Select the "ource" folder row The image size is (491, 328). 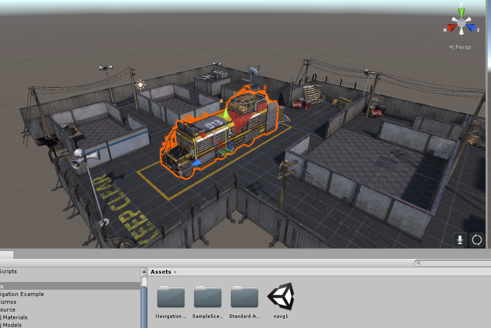tap(70, 310)
